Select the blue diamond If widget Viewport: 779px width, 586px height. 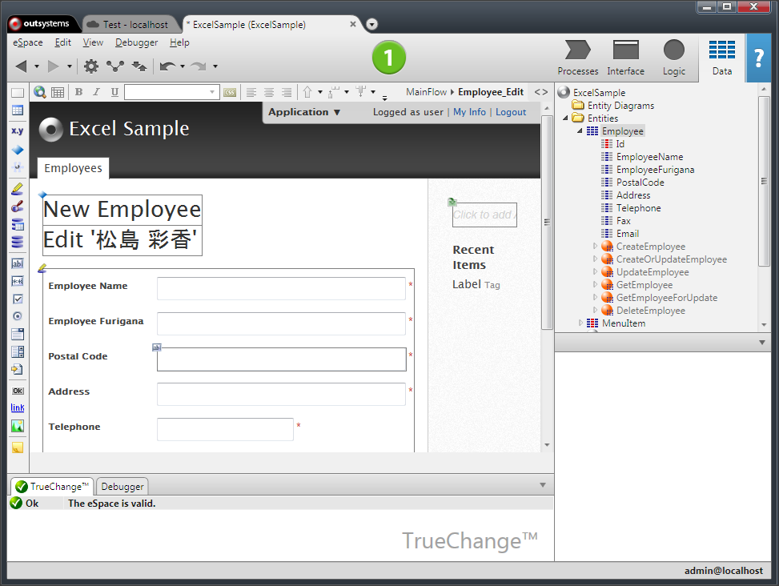(18, 150)
